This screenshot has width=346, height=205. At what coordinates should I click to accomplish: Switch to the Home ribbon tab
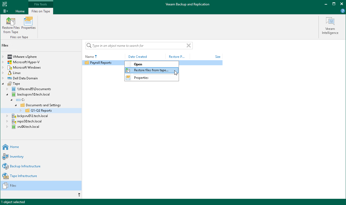coord(20,11)
